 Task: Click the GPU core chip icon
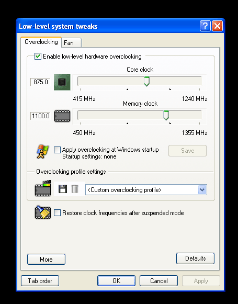[62, 82]
